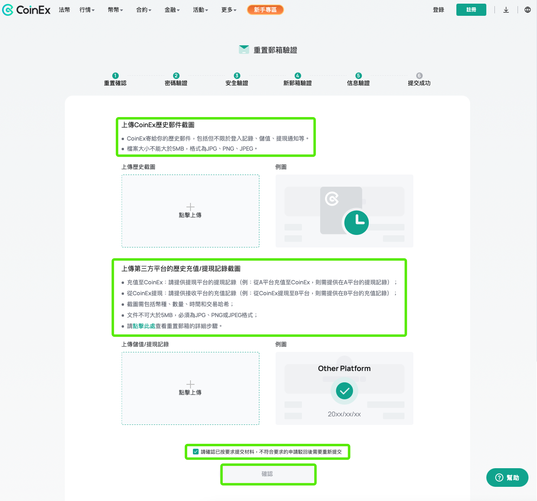Expand the 幣幣 dropdown menu
Image resolution: width=537 pixels, height=501 pixels.
tap(116, 10)
